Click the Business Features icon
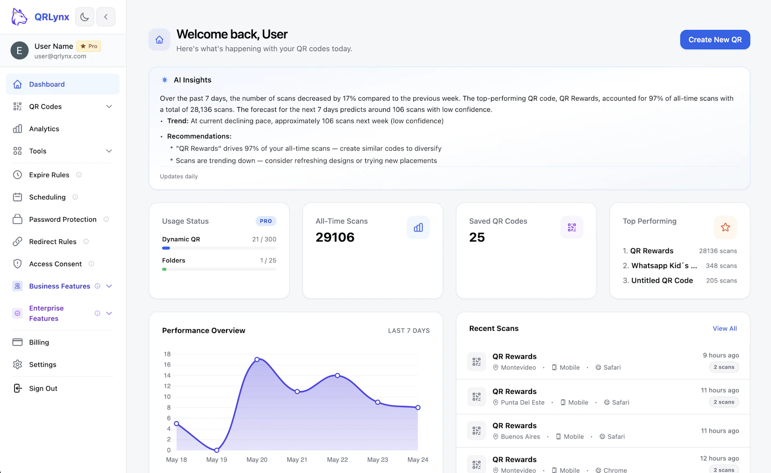Screen dimensions: 771x473 [x=17, y=286]
